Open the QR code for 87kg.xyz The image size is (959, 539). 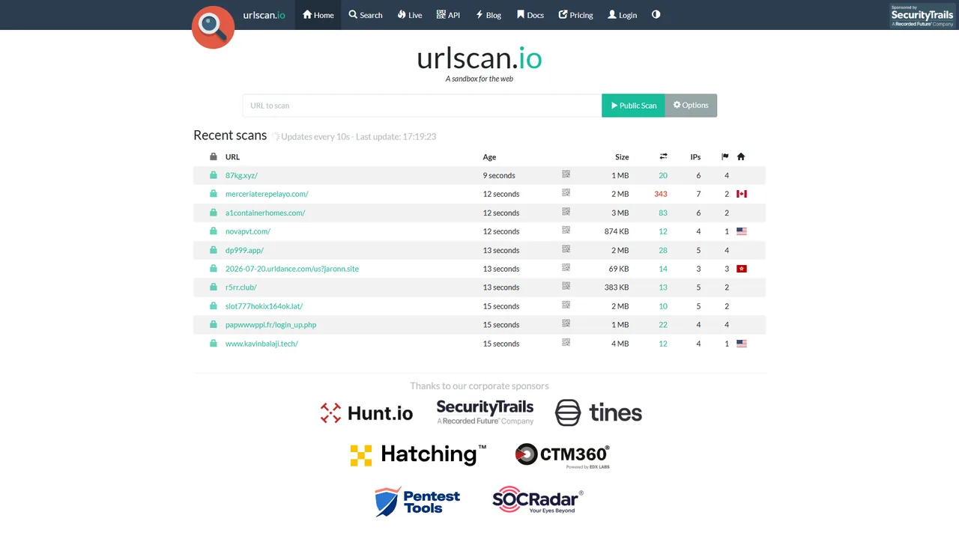point(566,174)
